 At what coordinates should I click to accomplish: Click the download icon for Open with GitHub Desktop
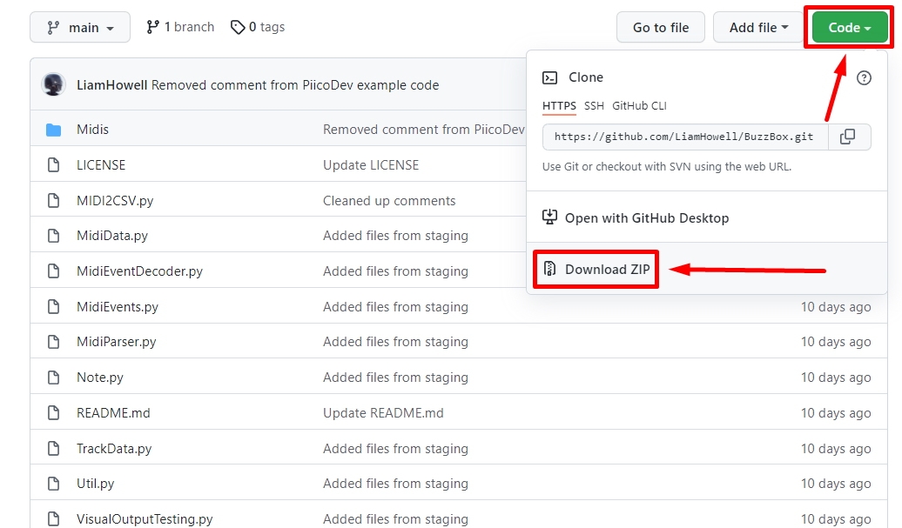[549, 217]
